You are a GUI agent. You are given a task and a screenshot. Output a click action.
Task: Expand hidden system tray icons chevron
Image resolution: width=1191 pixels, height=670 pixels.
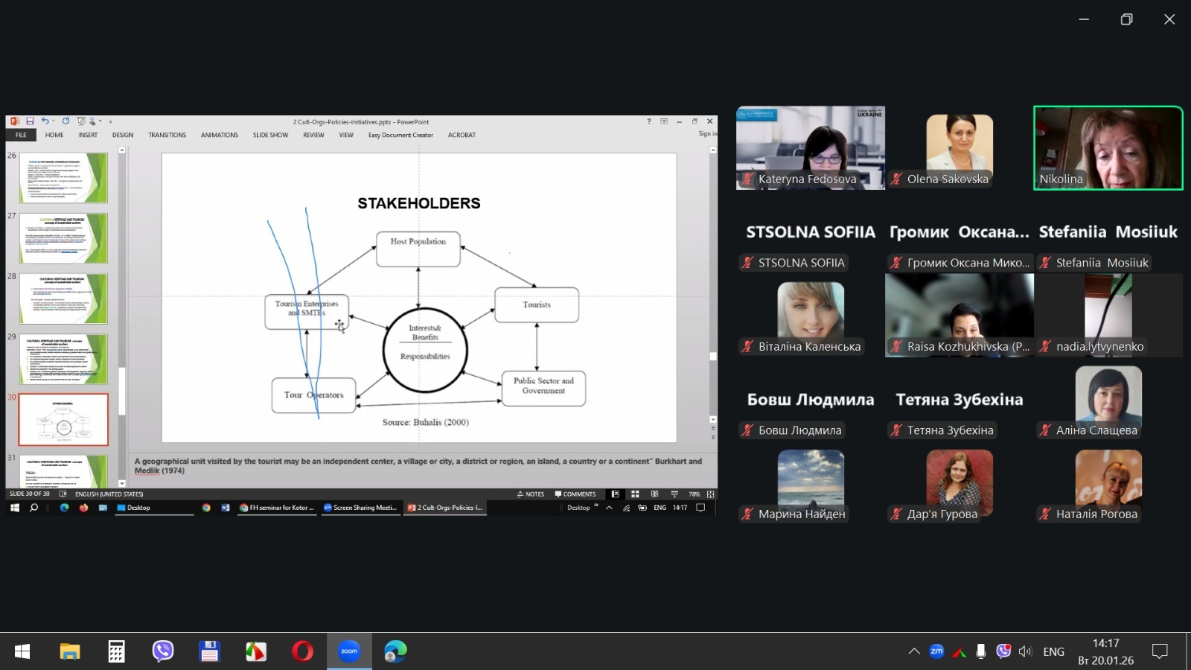pos(913,651)
